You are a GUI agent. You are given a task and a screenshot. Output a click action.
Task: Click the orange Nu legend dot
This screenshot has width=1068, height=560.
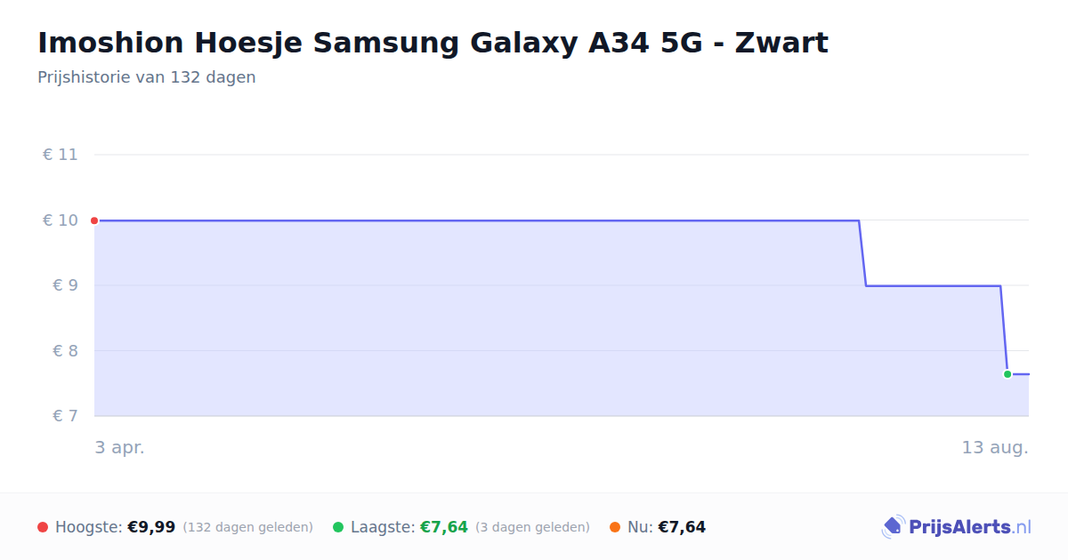615,527
